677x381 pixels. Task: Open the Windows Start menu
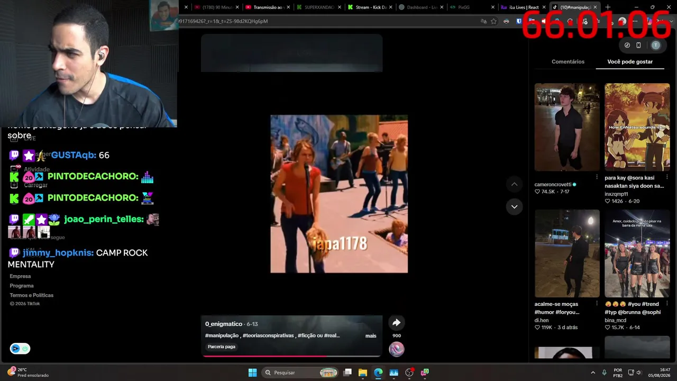click(252, 373)
